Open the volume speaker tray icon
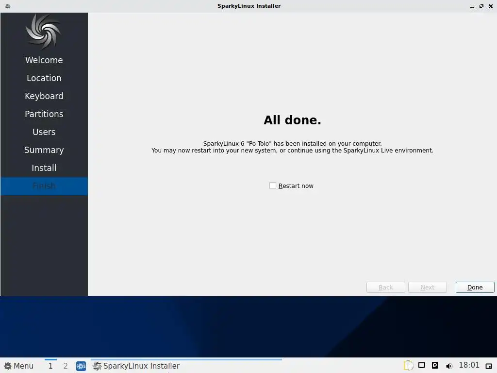Image resolution: width=497 pixels, height=373 pixels. (449, 366)
